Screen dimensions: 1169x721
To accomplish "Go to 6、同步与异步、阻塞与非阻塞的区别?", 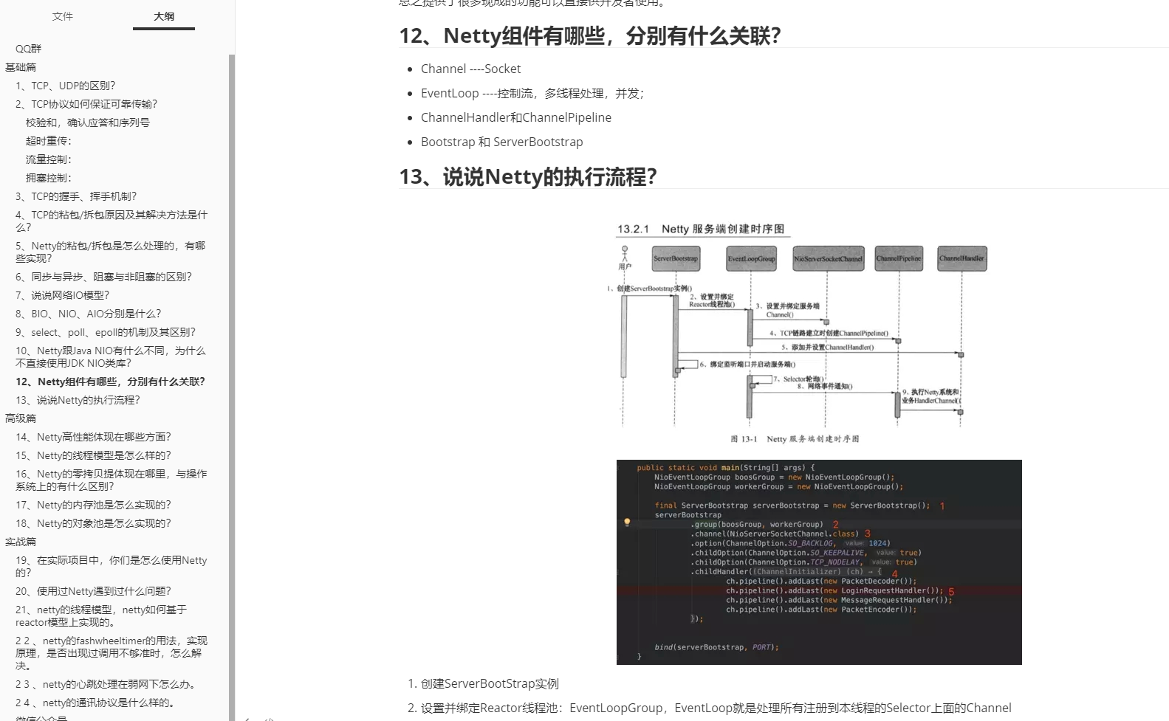I will coord(103,277).
